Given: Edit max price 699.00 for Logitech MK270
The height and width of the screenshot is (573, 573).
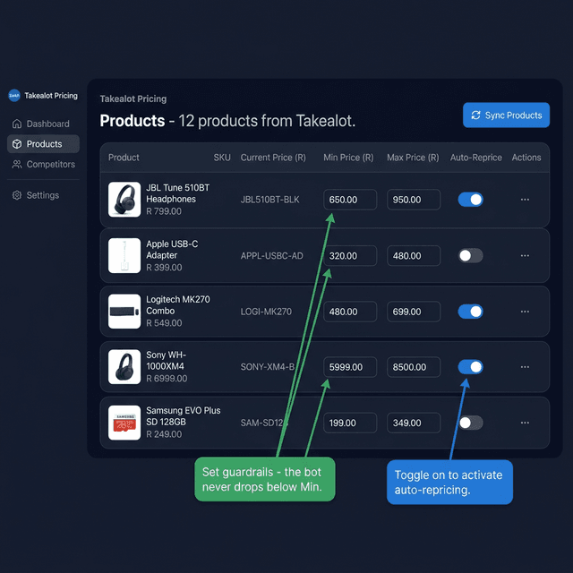Looking at the screenshot, I should [x=414, y=312].
